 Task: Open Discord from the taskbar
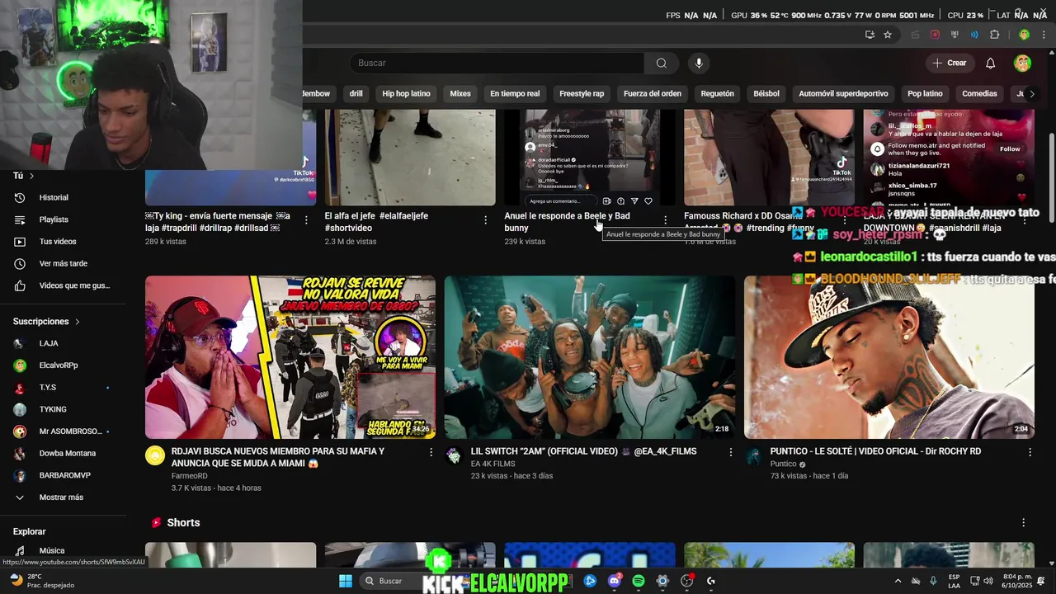pyautogui.click(x=614, y=581)
